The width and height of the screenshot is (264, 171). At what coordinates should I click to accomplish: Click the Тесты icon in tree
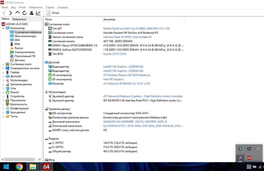point(7,116)
